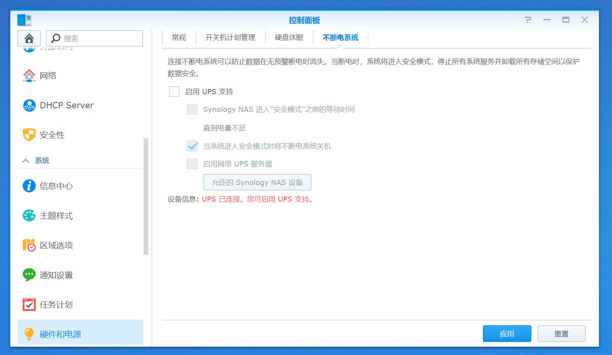Image resolution: width=612 pixels, height=355 pixels.
Task: Click the 应用 button to apply settings
Action: (x=507, y=333)
